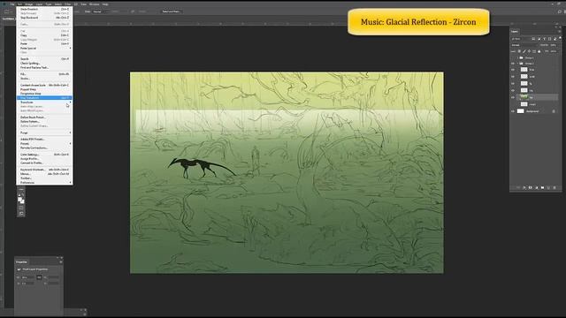Add a layer mask in the Layers panel
566x318 pixels.
coord(531,187)
